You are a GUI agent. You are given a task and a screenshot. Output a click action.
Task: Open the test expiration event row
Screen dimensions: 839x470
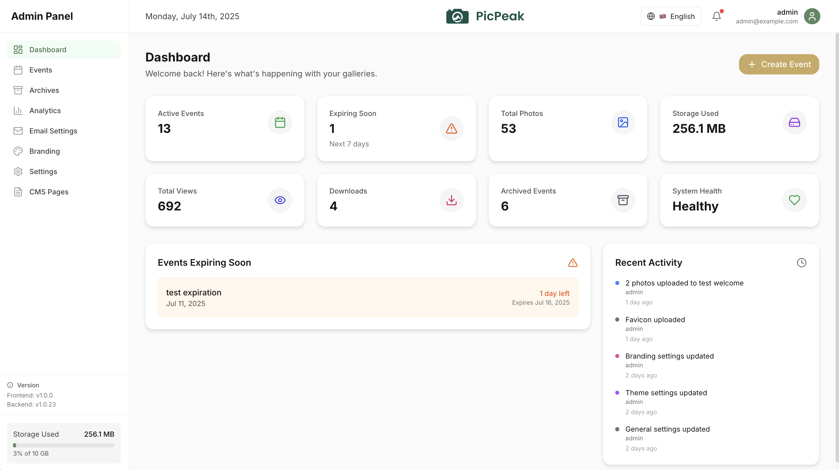tap(368, 298)
